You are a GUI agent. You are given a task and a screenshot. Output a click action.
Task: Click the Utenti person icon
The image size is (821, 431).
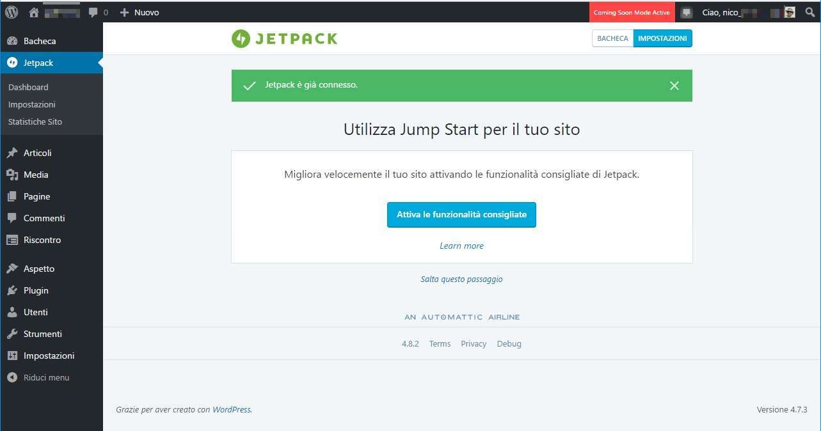pos(12,312)
